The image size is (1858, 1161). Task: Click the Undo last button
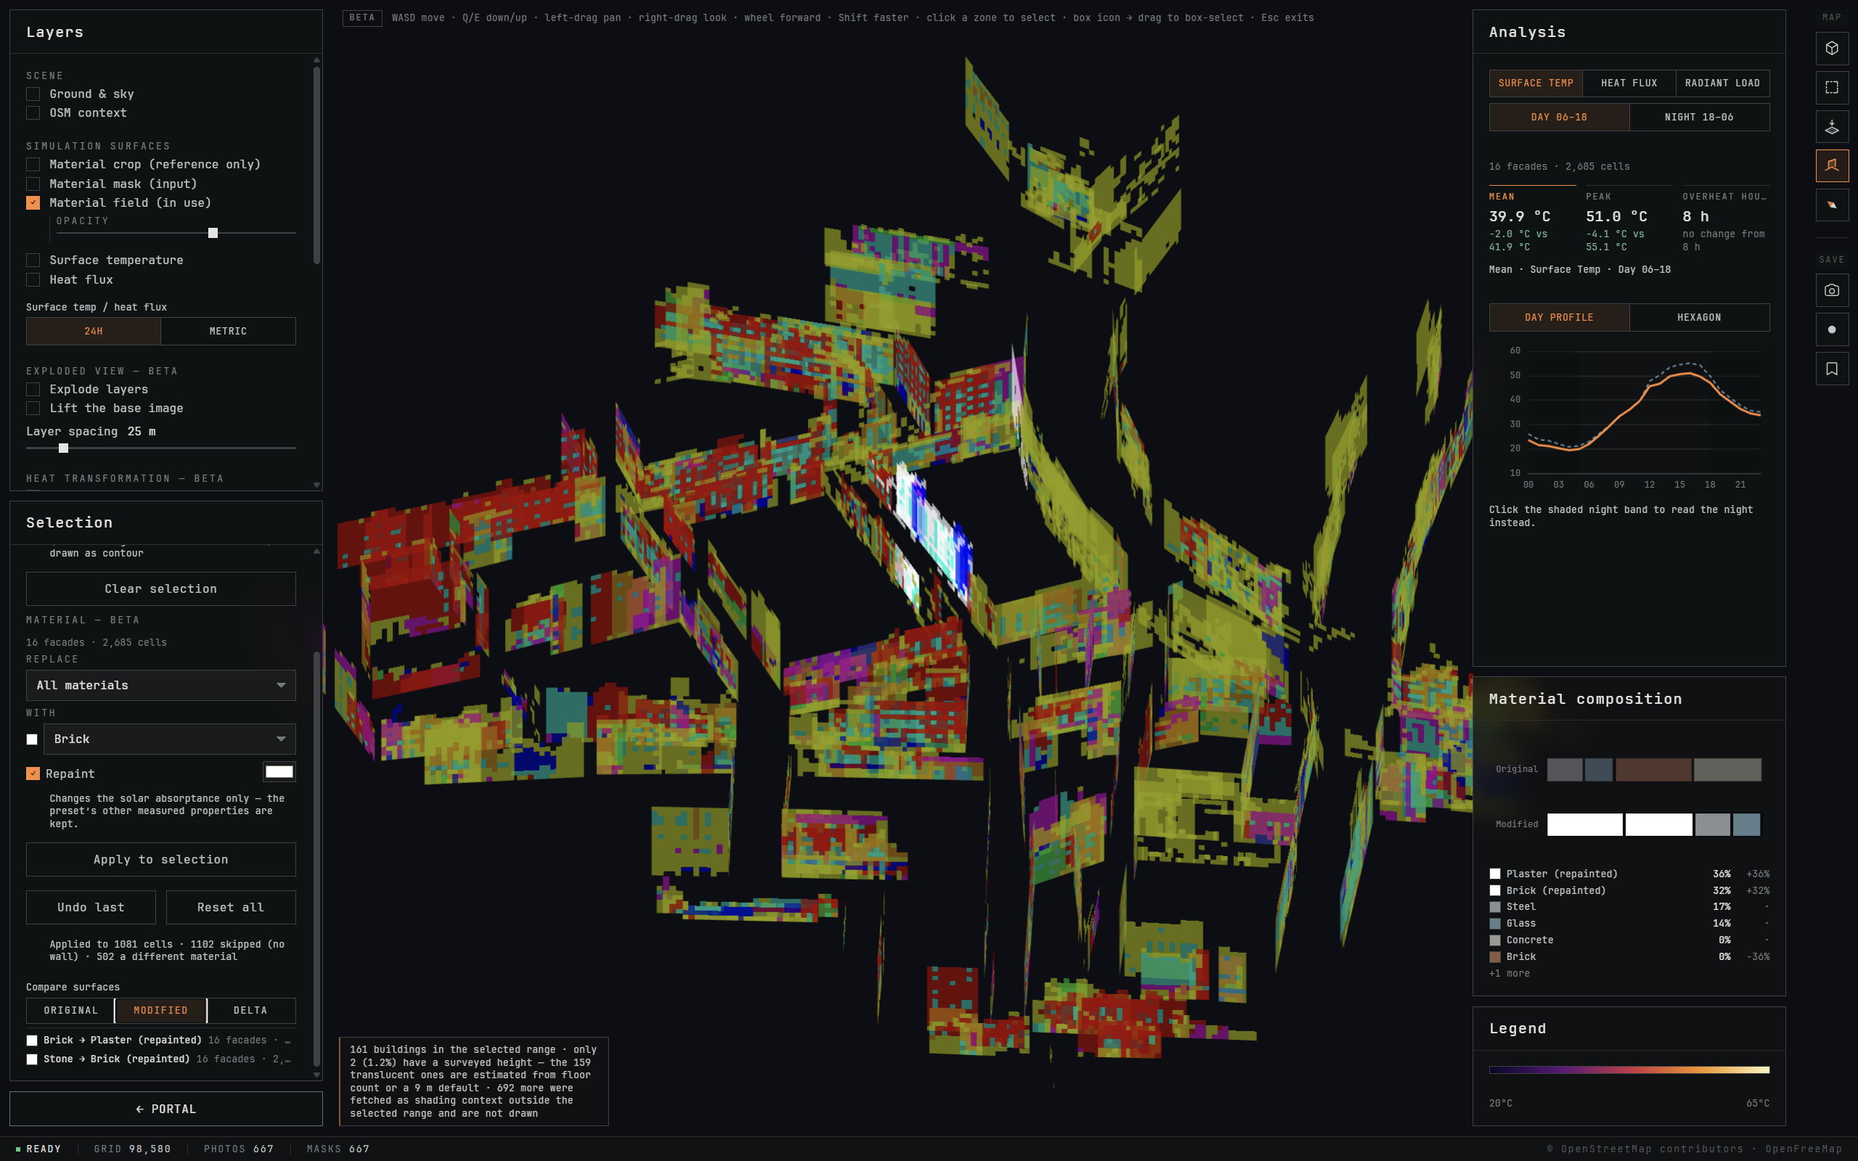(91, 908)
